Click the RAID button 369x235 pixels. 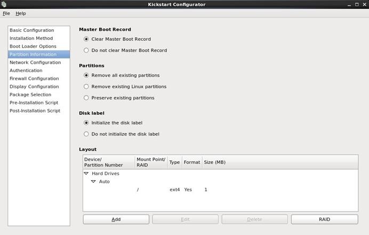[x=325, y=219]
